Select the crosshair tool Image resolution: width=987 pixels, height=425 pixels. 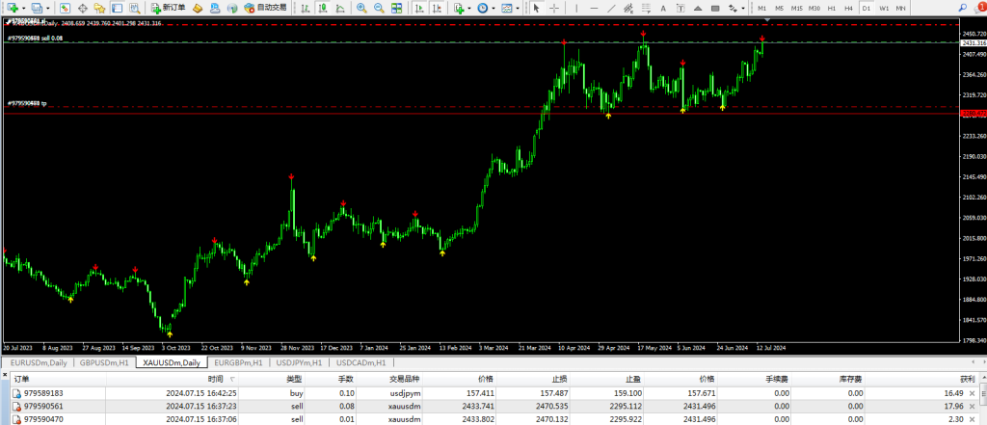tap(555, 8)
